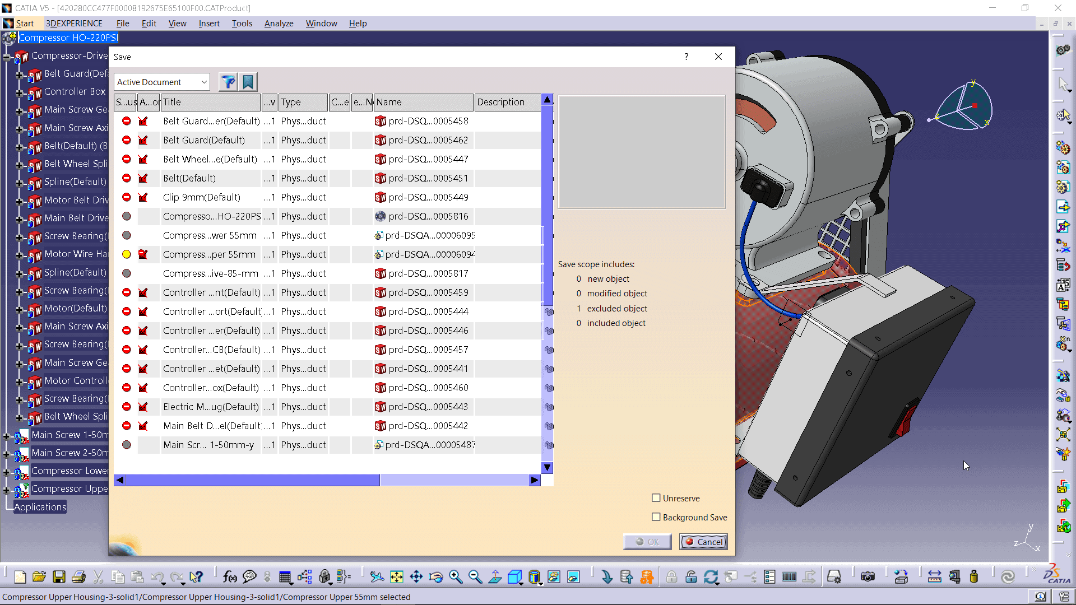Click the database upload arrow icon
The width and height of the screenshot is (1076, 605).
[627, 576]
